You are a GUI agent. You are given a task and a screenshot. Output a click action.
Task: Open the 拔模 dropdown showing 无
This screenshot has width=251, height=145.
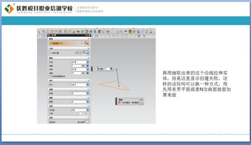[x=80, y=93]
